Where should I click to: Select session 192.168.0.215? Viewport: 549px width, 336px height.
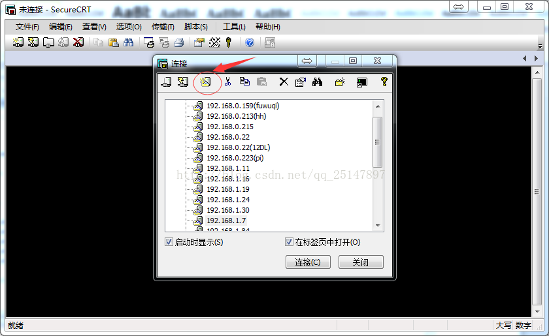pyautogui.click(x=230, y=127)
